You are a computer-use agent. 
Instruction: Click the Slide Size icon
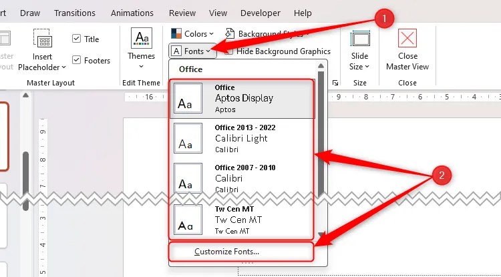[x=360, y=39]
